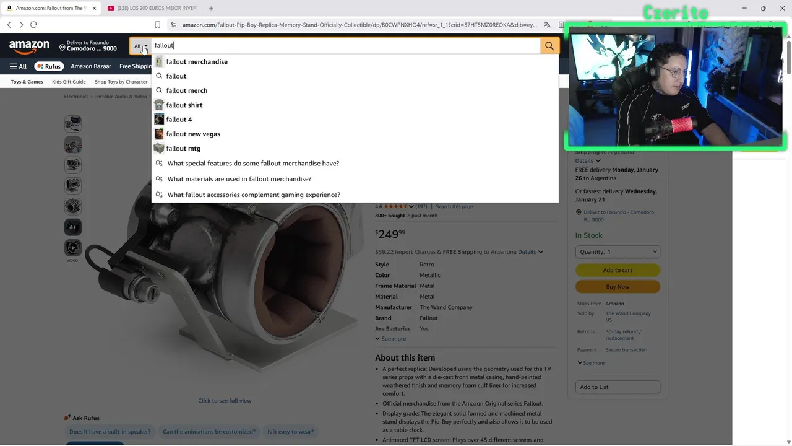Click the main Pip-Boy product image

225,279
